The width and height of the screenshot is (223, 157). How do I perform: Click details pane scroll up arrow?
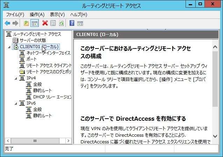pos(215,47)
